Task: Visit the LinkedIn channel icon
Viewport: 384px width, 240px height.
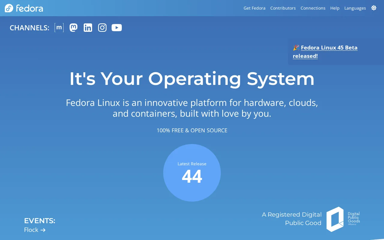Action: (88, 28)
